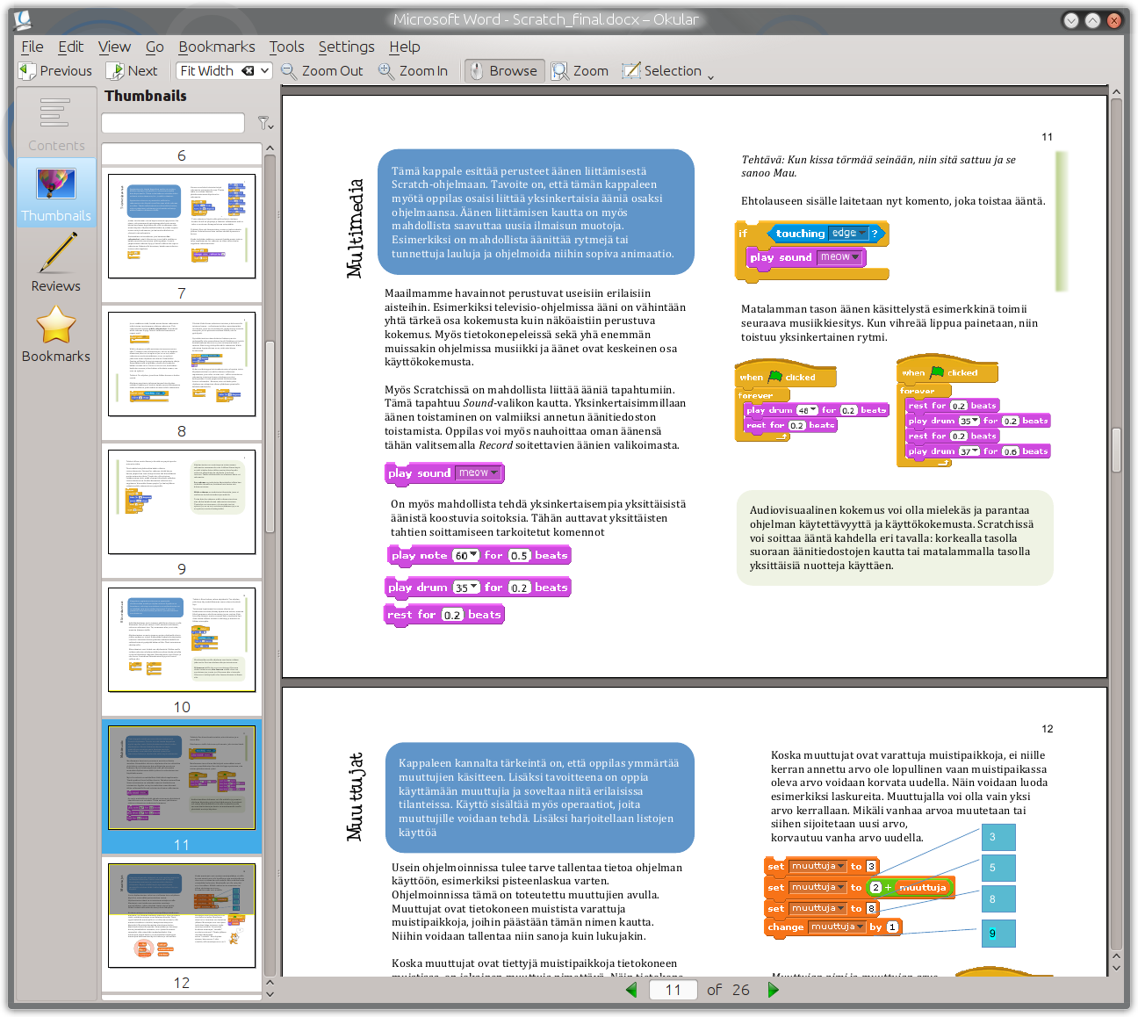Select page 12 thumbnail
Image resolution: width=1138 pixels, height=1017 pixels.
pyautogui.click(x=182, y=915)
